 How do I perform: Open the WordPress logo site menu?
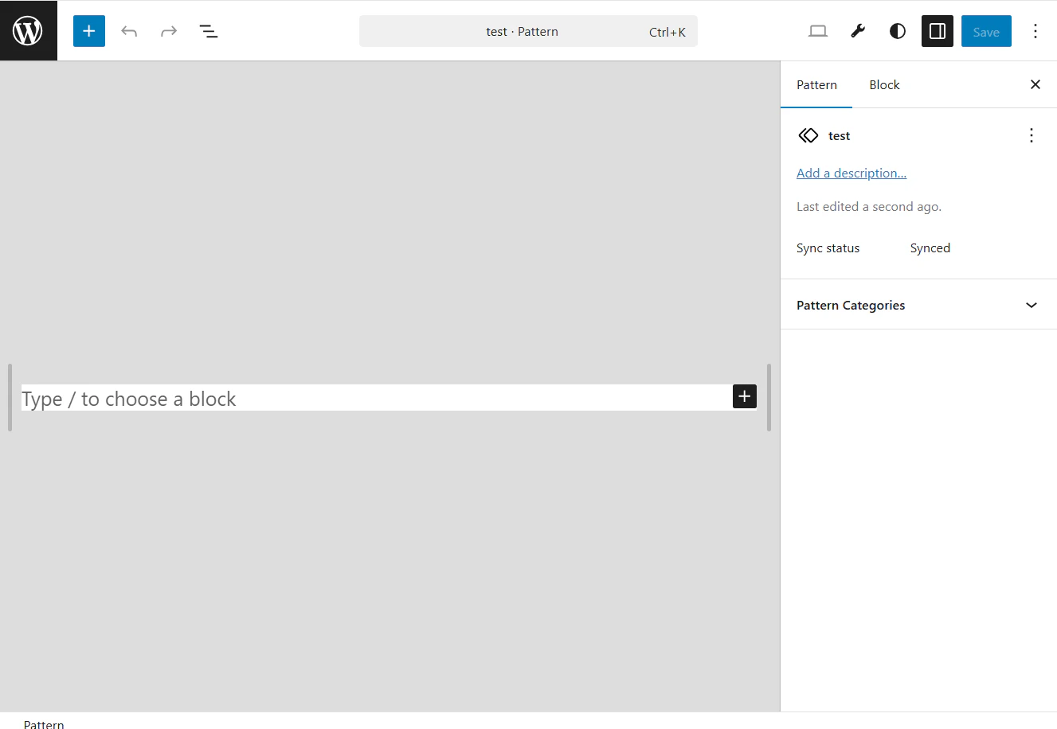[28, 31]
